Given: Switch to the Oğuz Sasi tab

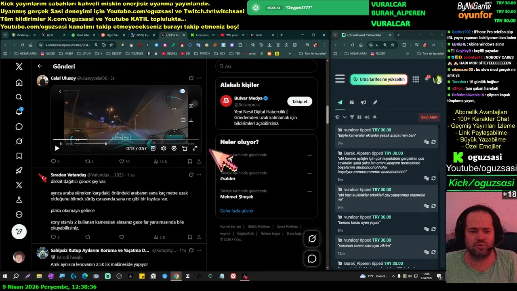Looking at the screenshot, I should [113, 35].
